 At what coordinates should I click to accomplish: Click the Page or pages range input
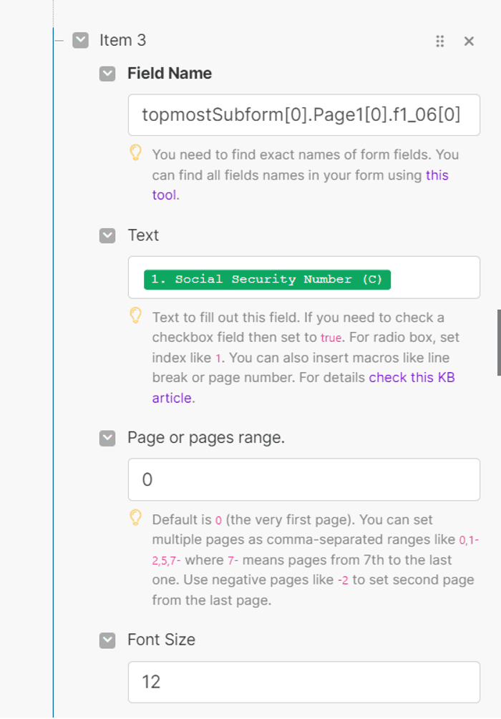click(x=303, y=479)
